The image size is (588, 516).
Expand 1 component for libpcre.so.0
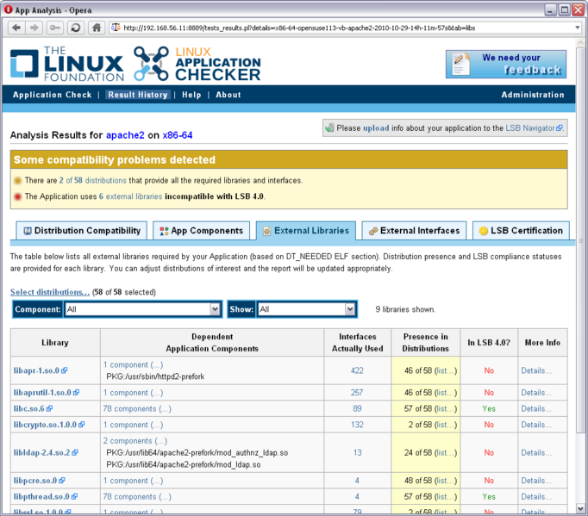[133, 481]
